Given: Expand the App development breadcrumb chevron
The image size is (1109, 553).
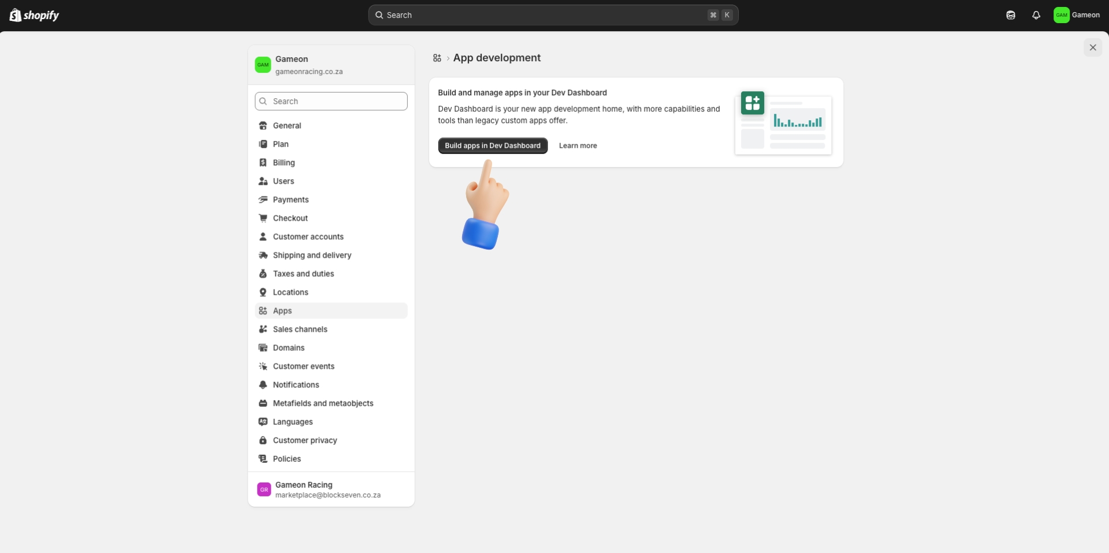Looking at the screenshot, I should click(x=448, y=58).
